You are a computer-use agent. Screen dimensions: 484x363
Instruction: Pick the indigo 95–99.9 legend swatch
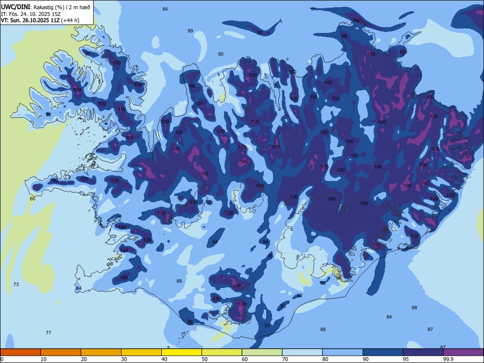click(x=423, y=352)
